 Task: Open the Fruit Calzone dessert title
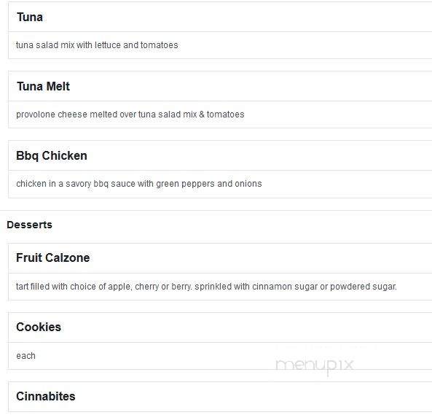pos(53,257)
